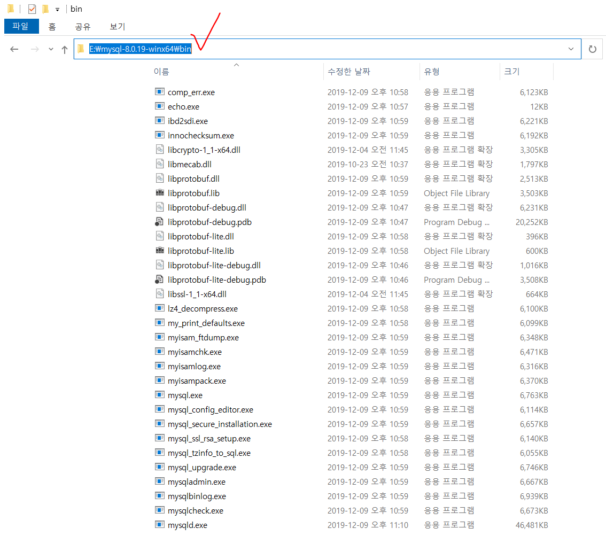The image size is (606, 536).
Task: Select the file mysqlbinlog.exe
Action: (x=197, y=496)
